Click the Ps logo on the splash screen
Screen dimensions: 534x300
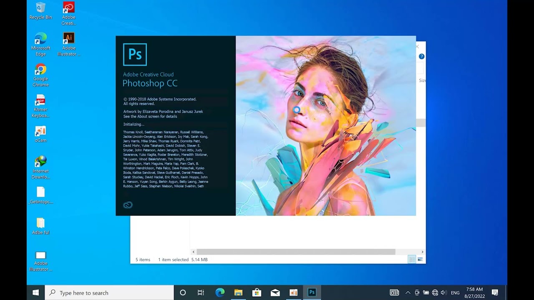pos(135,55)
